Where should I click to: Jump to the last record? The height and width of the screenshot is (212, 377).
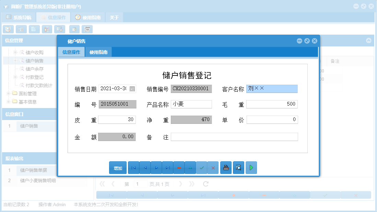tap(167, 167)
